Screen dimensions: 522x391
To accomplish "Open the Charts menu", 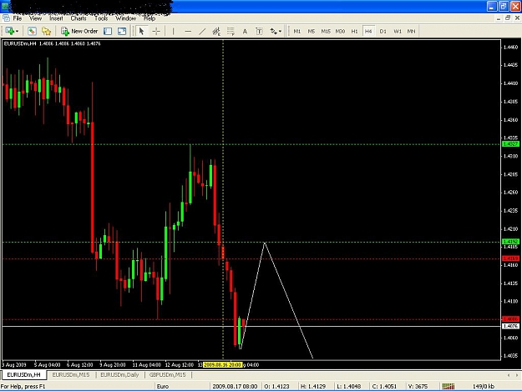I will [x=79, y=18].
